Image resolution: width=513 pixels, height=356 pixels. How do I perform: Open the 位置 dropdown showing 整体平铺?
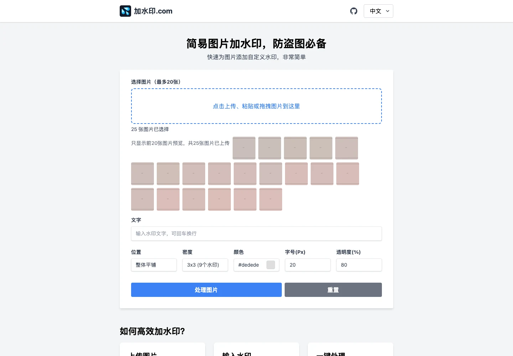point(154,265)
